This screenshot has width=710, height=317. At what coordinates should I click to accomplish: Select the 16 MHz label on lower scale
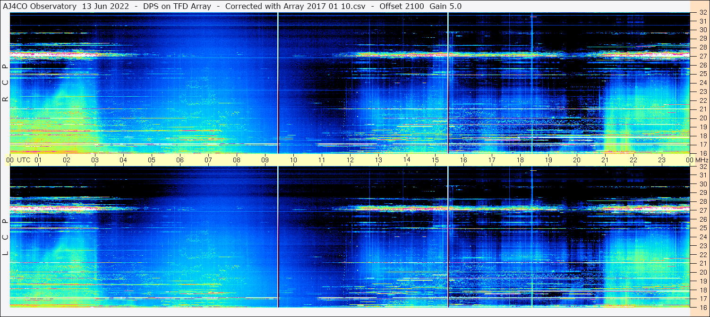click(702, 307)
